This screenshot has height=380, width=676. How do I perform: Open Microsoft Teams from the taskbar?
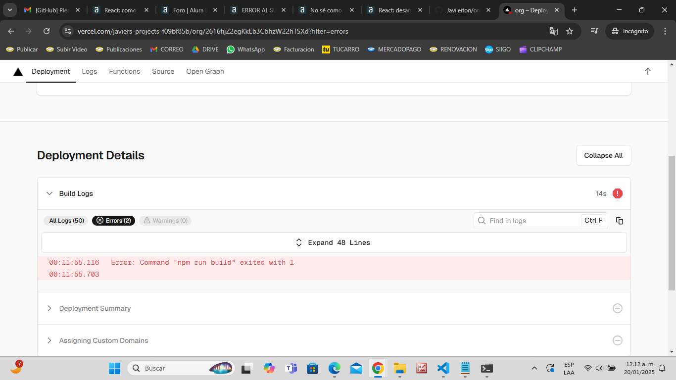tap(291, 368)
